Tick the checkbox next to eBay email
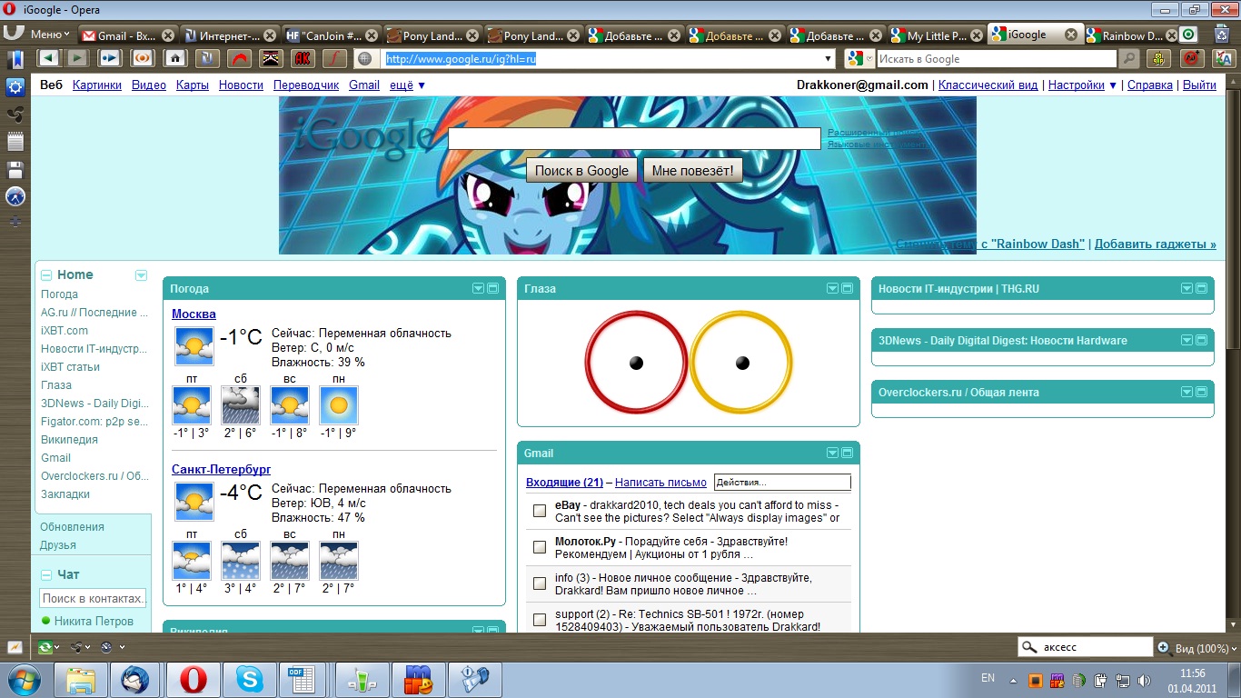1241x698 pixels. click(540, 511)
